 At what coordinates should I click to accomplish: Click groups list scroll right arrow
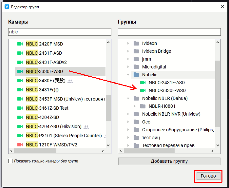[x=212, y=151]
